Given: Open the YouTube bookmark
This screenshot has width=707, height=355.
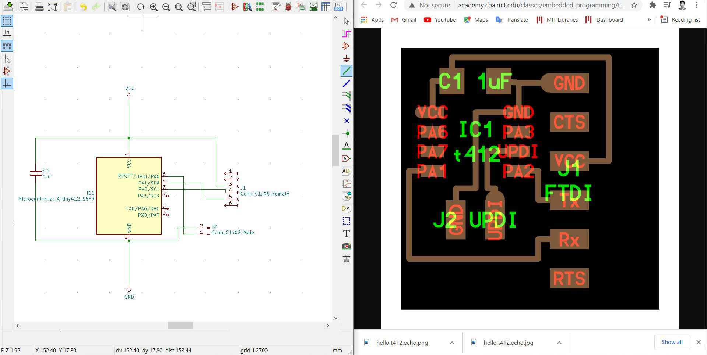Looking at the screenshot, I should coord(440,20).
